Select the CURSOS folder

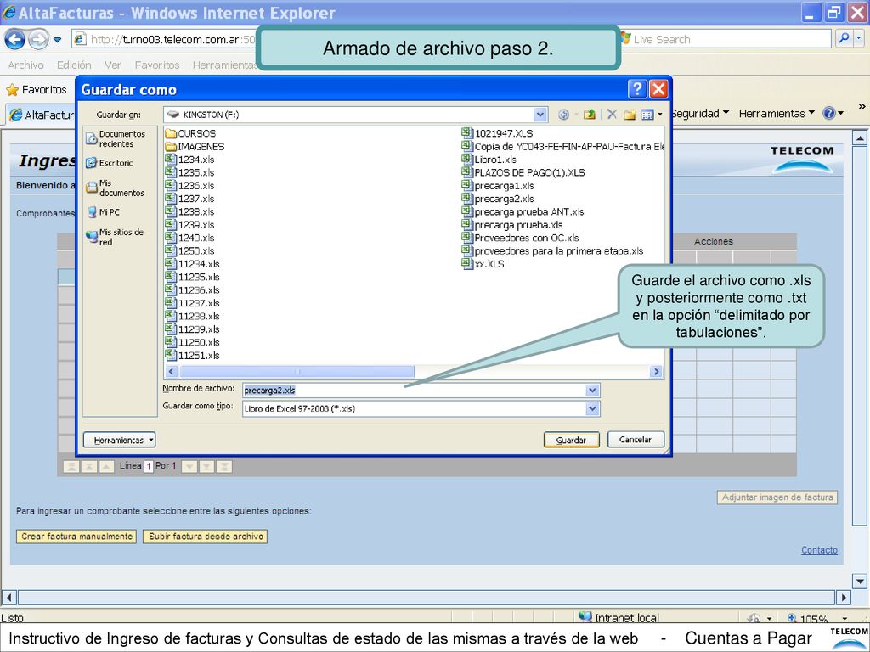[191, 133]
